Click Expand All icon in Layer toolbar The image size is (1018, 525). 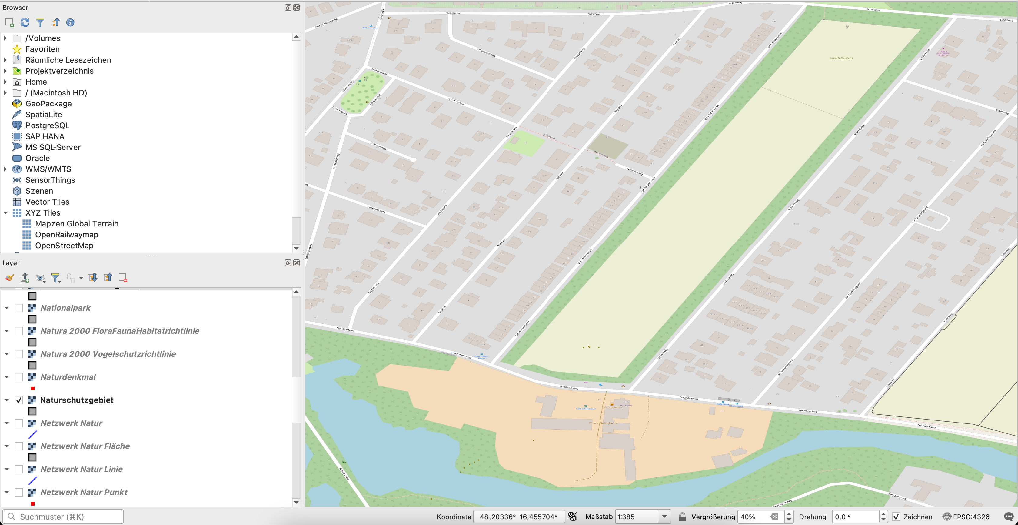click(93, 278)
